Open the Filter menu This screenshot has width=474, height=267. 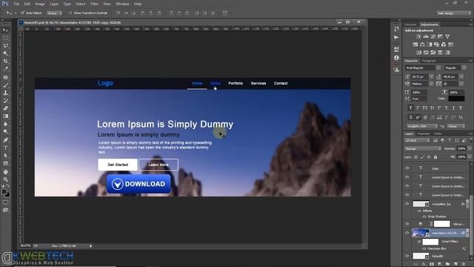[x=94, y=4]
